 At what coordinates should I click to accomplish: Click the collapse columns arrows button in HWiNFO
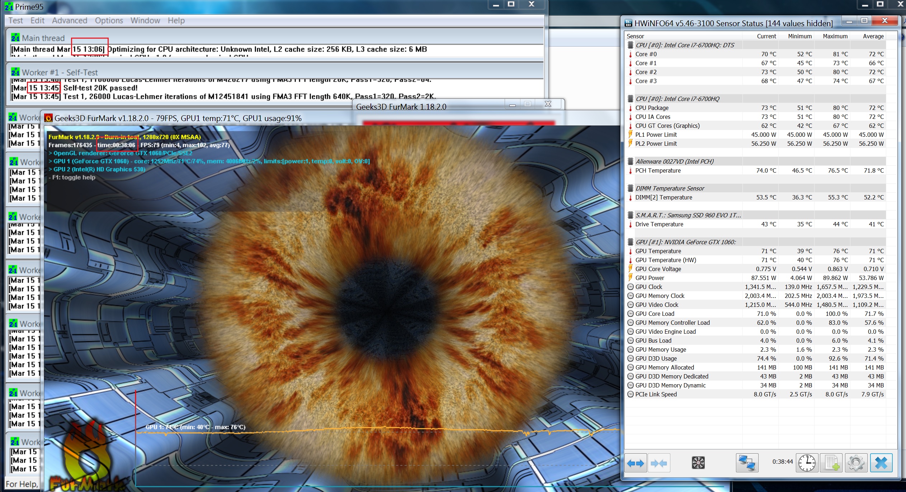659,463
